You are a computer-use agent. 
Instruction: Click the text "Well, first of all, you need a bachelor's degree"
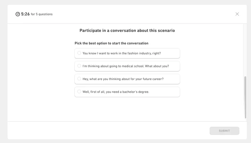click(x=116, y=92)
